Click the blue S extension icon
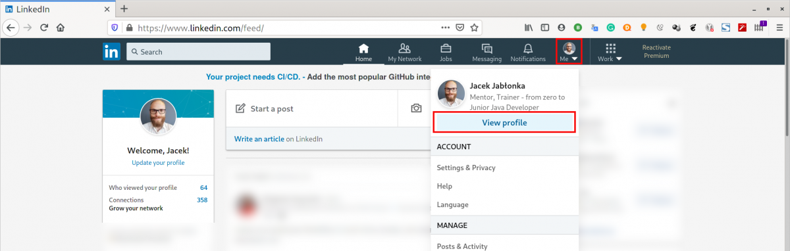 (725, 28)
